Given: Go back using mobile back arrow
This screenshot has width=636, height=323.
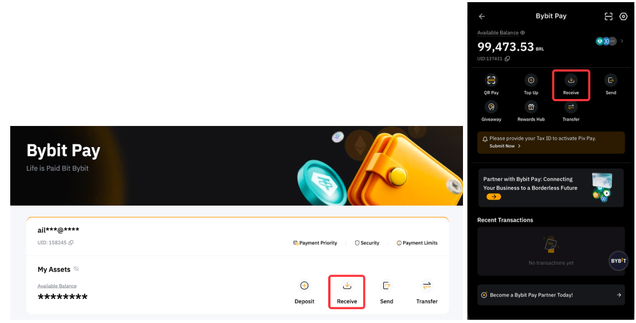Looking at the screenshot, I should [482, 16].
